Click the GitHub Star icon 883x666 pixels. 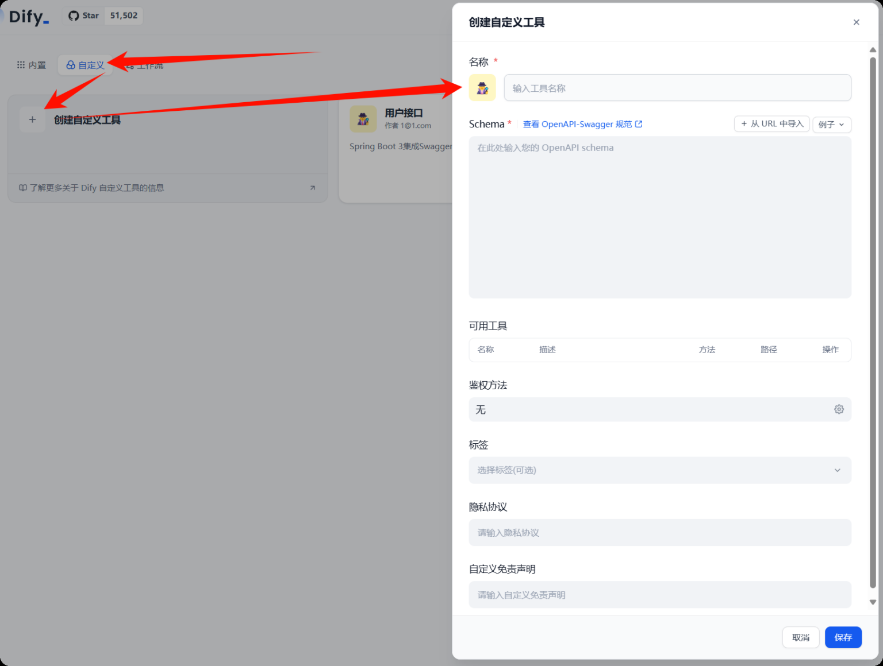(x=74, y=16)
